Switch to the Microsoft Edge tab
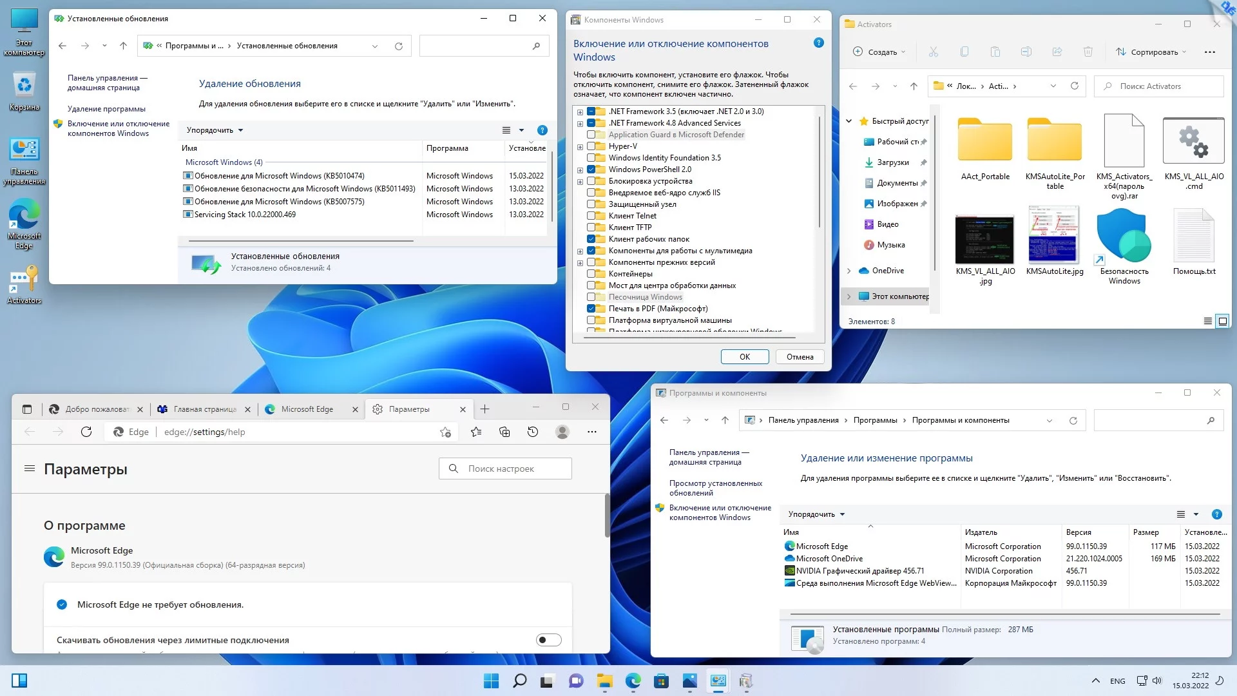This screenshot has width=1237, height=696. tap(307, 409)
